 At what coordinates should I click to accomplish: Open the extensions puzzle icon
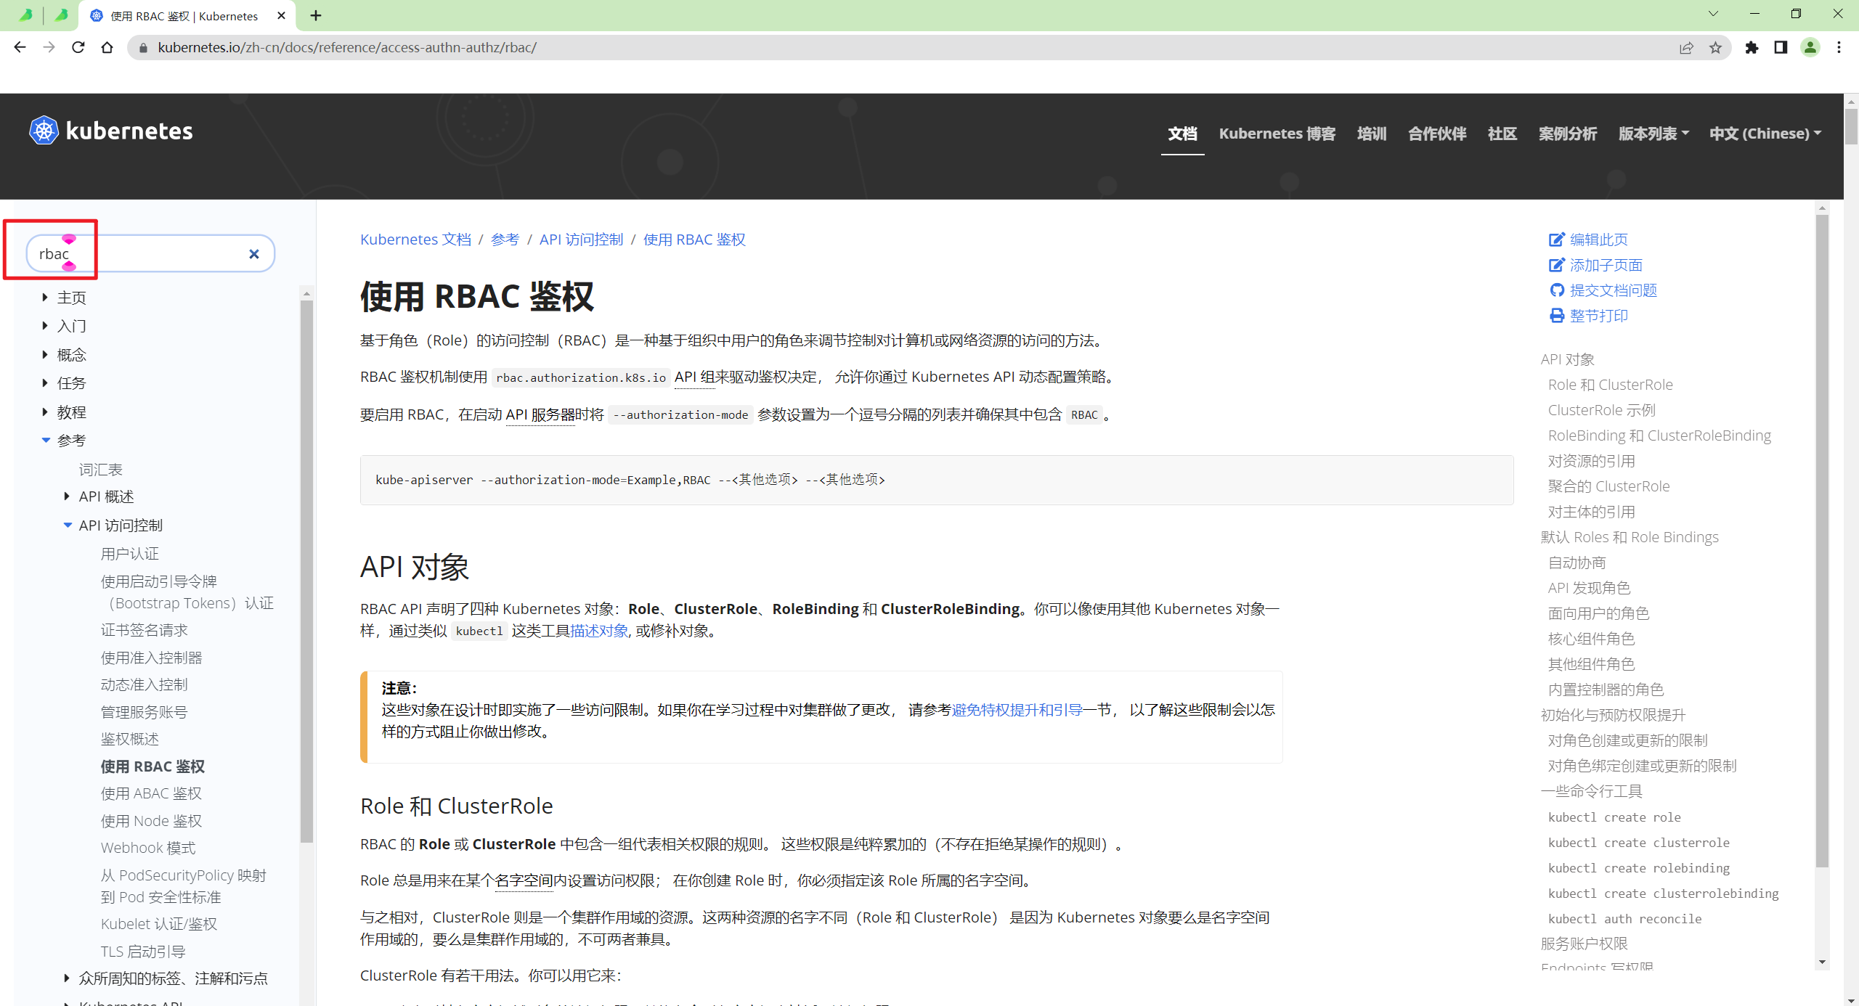(1752, 47)
